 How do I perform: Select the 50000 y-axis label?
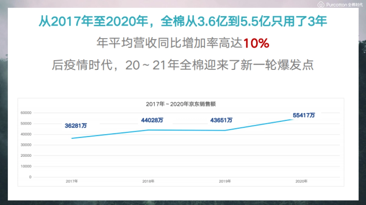(x=26, y=124)
